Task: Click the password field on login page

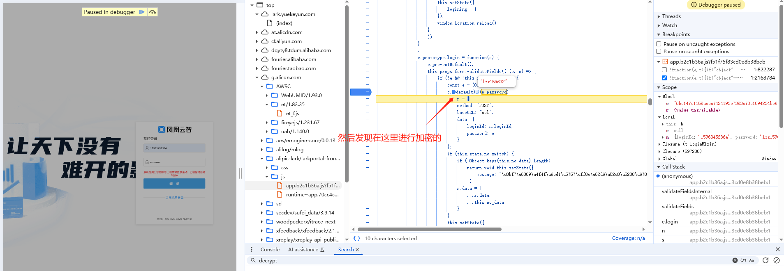Action: click(174, 162)
